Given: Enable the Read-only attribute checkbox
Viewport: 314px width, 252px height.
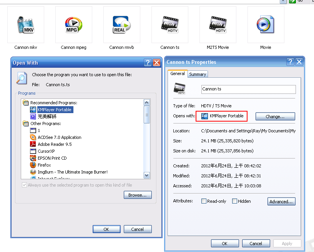Looking at the screenshot, I should (204, 201).
